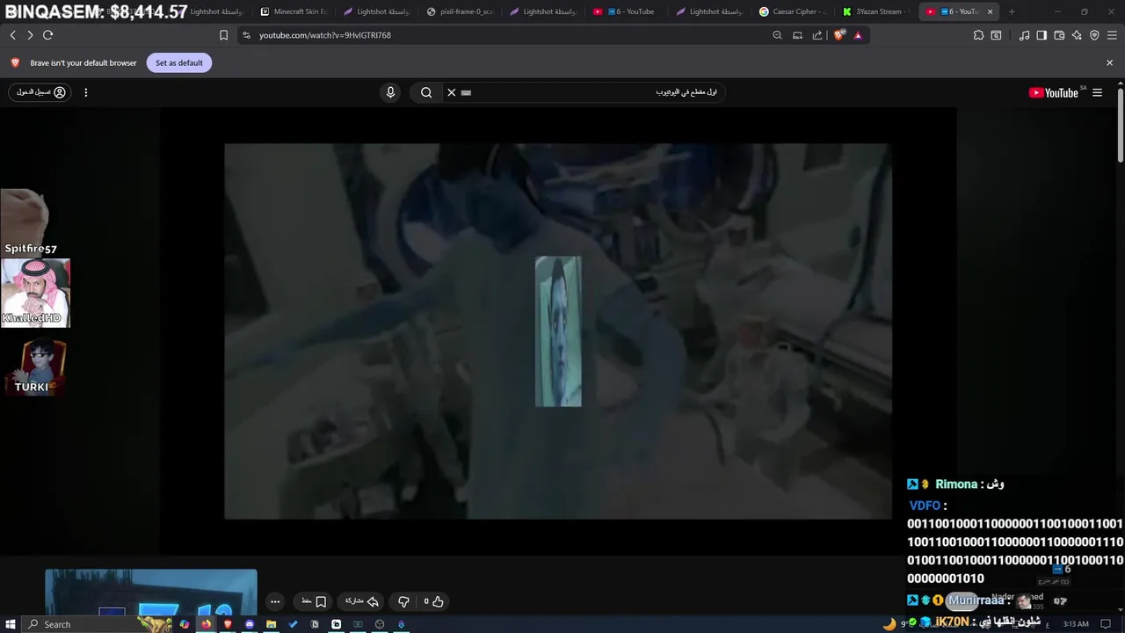Screen dimensions: 1125x633
Task: Go back with the browser back arrow
Action: [x=12, y=35]
